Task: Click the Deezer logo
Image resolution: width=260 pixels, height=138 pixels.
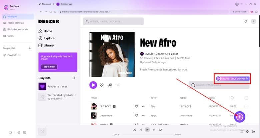Action: click(49, 21)
